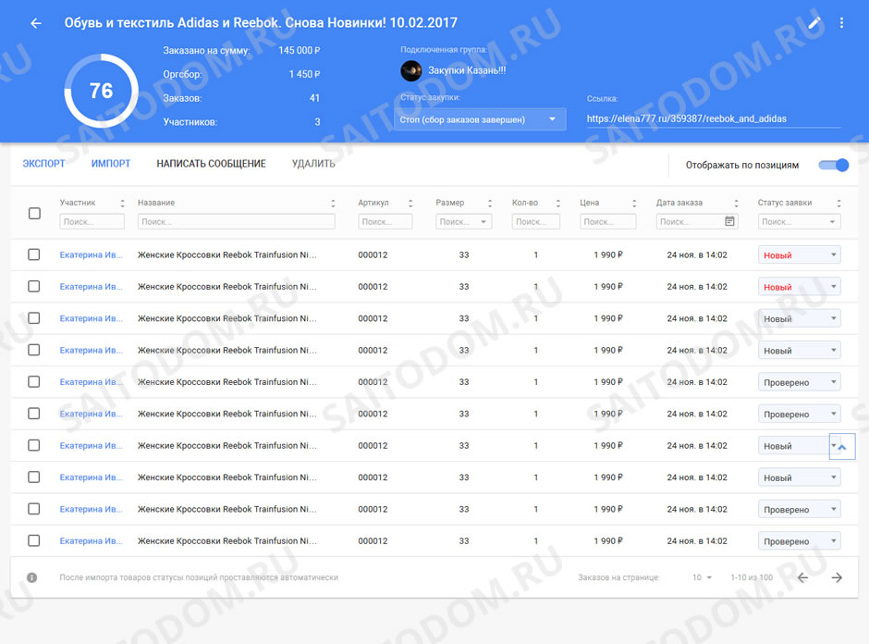Click the Участник search field
869x644 pixels.
coord(92,221)
